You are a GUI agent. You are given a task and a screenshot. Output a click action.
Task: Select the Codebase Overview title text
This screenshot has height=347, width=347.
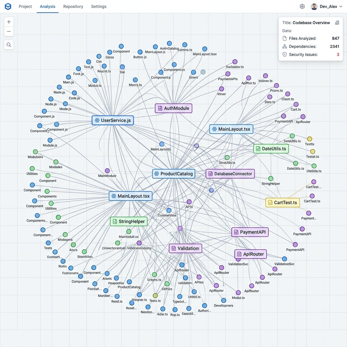click(x=311, y=23)
